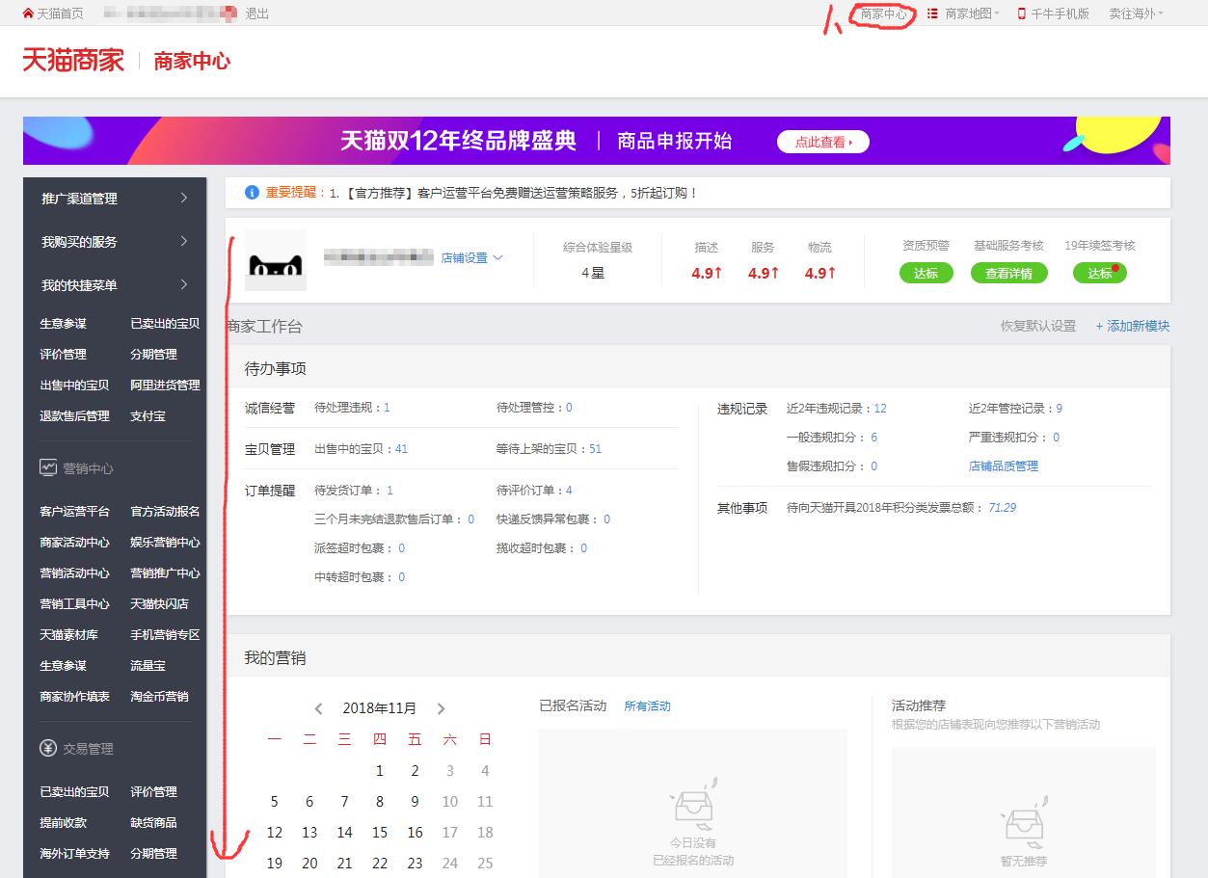Open Qianniu mobile version via the phone icon
1208x878 pixels.
[x=1023, y=13]
